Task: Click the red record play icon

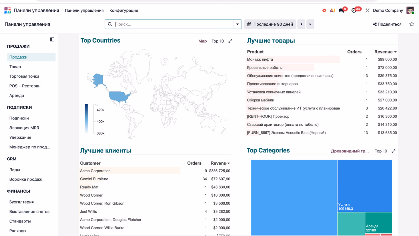Action: coord(324,11)
